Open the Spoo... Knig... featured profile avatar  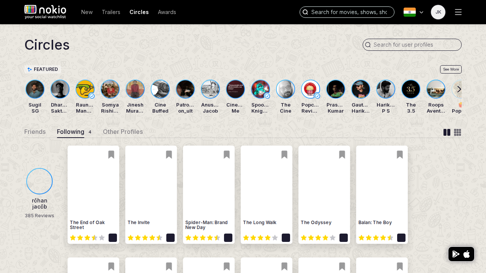(x=260, y=89)
